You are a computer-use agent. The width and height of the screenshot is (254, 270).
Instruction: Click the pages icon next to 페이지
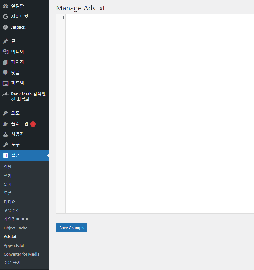click(x=6, y=62)
